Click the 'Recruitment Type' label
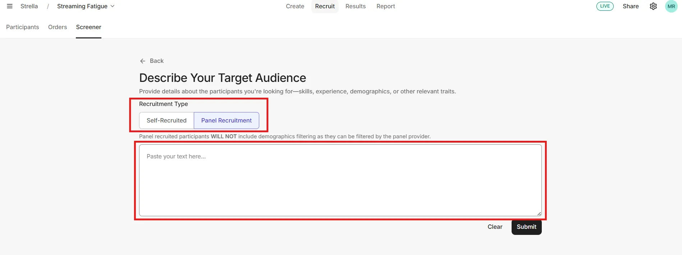This screenshot has height=255, width=682. click(164, 104)
